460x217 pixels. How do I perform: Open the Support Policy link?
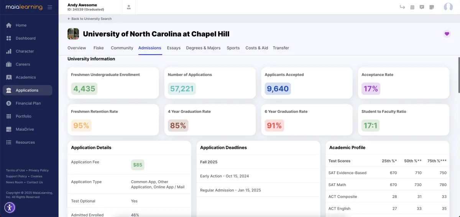click(x=16, y=177)
